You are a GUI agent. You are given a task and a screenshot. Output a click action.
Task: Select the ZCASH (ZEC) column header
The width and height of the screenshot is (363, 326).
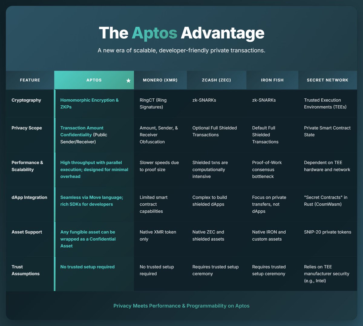click(x=216, y=80)
